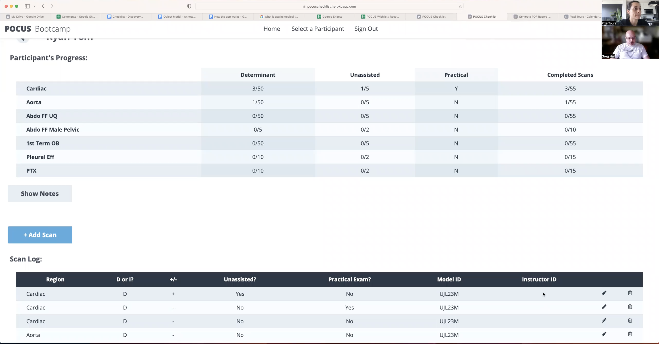
Task: Expand sidebar options chevron dropdown
Action: 35,6
